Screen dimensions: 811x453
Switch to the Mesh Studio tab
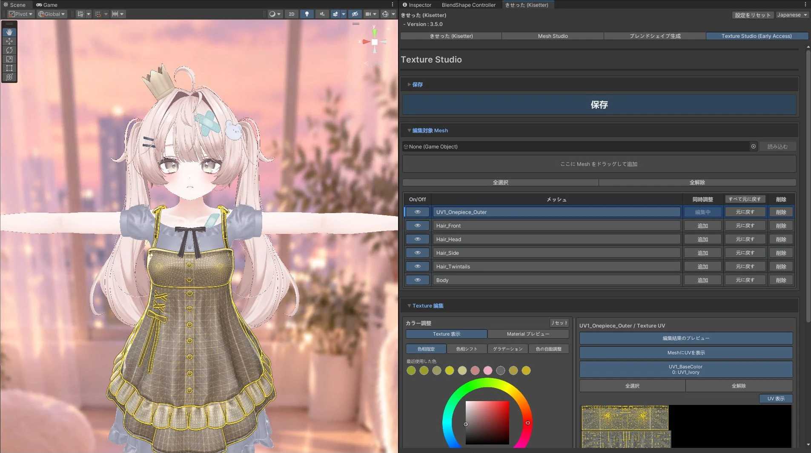coord(553,36)
